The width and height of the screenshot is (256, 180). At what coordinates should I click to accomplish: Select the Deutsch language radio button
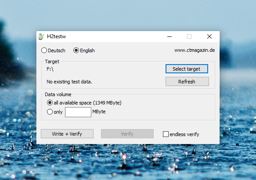44,50
